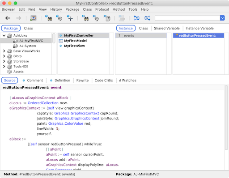Image resolution: width=229 pixels, height=178 pixels.
Task: Open the visual inspector eye icon
Action: (x=33, y=18)
